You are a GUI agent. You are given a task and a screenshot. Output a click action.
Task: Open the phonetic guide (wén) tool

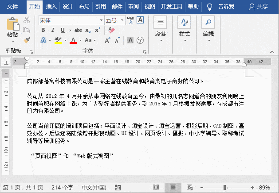tap(130, 20)
